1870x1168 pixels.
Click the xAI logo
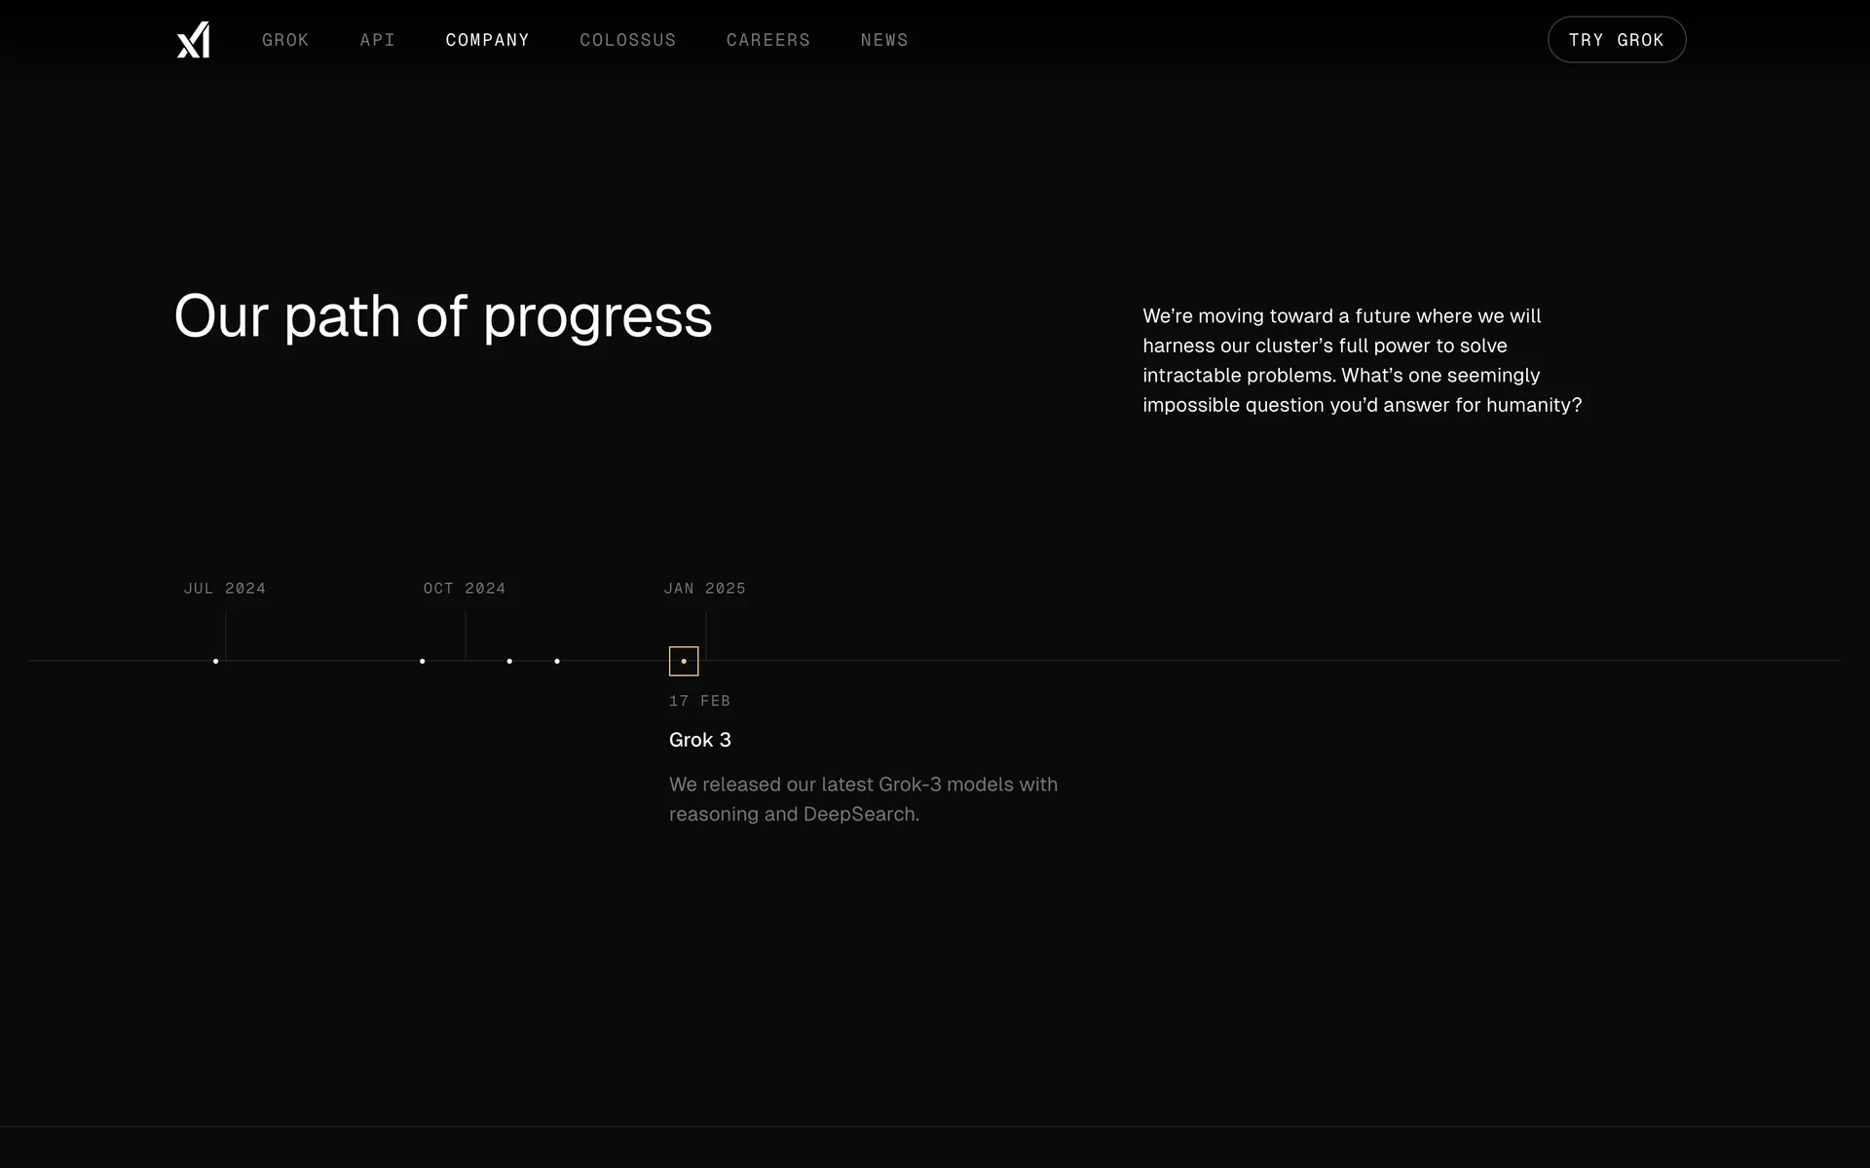point(193,40)
